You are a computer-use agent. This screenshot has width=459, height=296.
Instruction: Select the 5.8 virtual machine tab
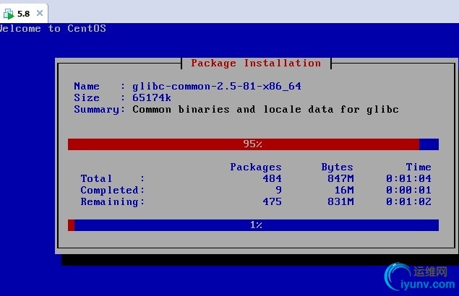[24, 14]
